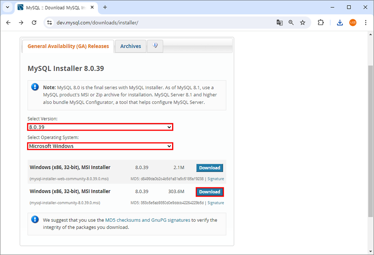The image size is (374, 255).
Task: Bookmark this page with the star icon
Action: coord(303,22)
